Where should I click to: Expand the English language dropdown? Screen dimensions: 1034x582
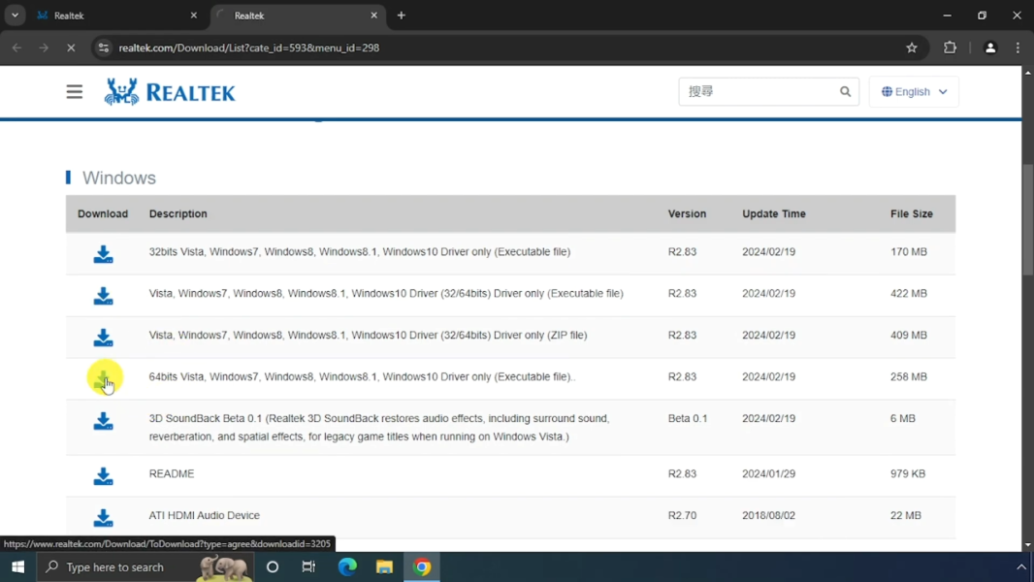[914, 91]
